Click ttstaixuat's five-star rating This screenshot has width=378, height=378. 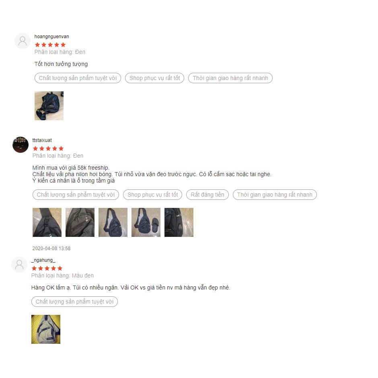[48, 148]
